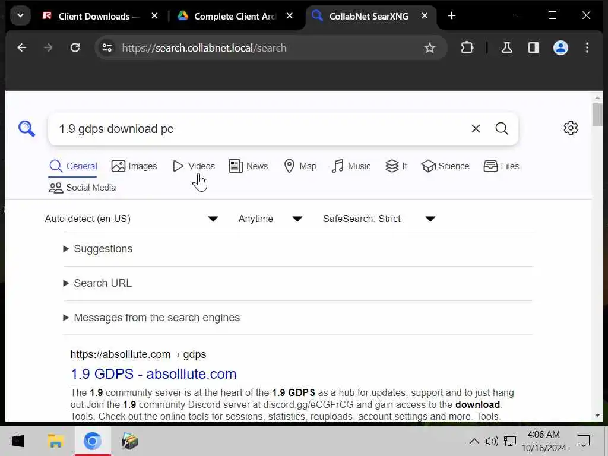This screenshot has height=456, width=608.
Task: Switch to News results category
Action: (x=248, y=166)
